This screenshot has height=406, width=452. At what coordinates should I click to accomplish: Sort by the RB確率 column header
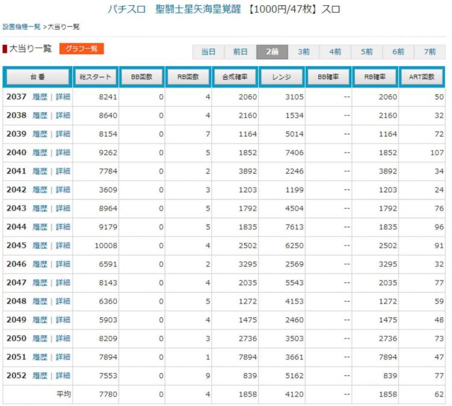(375, 77)
